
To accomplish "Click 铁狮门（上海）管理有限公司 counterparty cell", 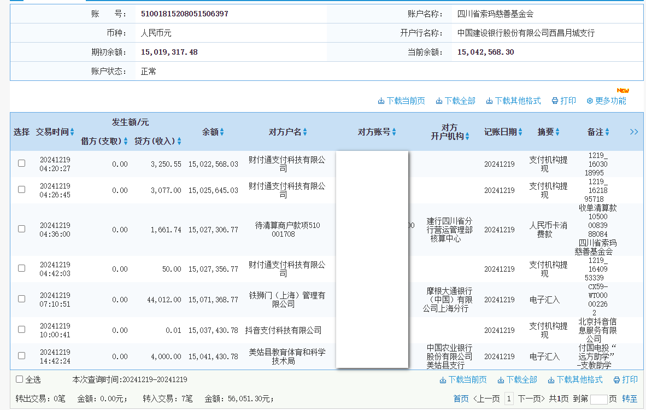I will click(x=287, y=300).
